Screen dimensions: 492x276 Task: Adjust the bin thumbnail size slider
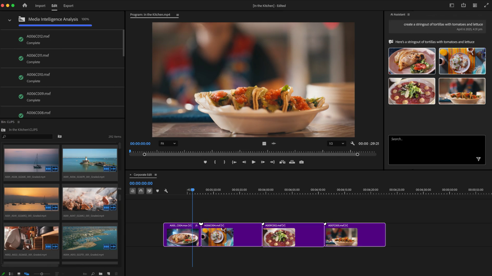pos(41,274)
